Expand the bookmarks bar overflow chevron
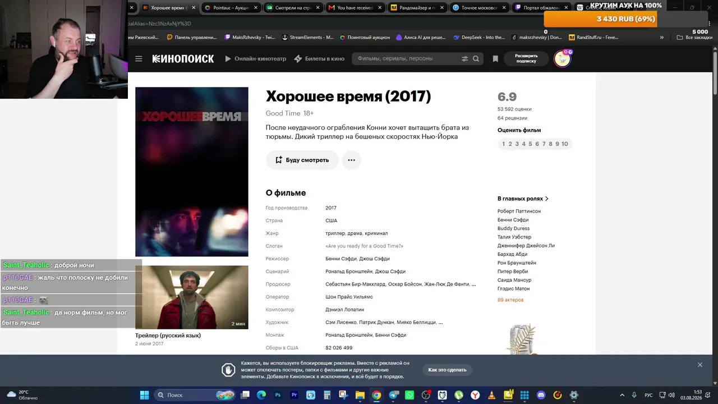Image resolution: width=718 pixels, height=404 pixels. (662, 38)
